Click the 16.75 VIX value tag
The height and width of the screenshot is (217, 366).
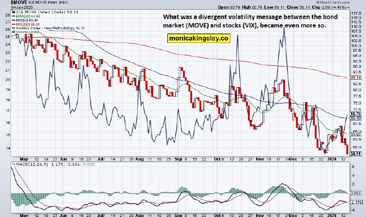click(356, 114)
